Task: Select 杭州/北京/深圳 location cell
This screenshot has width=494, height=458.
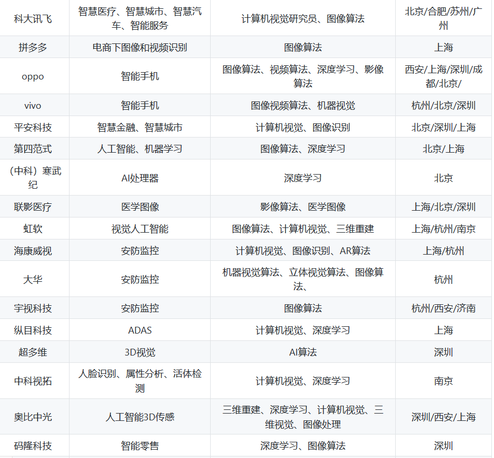Action: click(443, 105)
